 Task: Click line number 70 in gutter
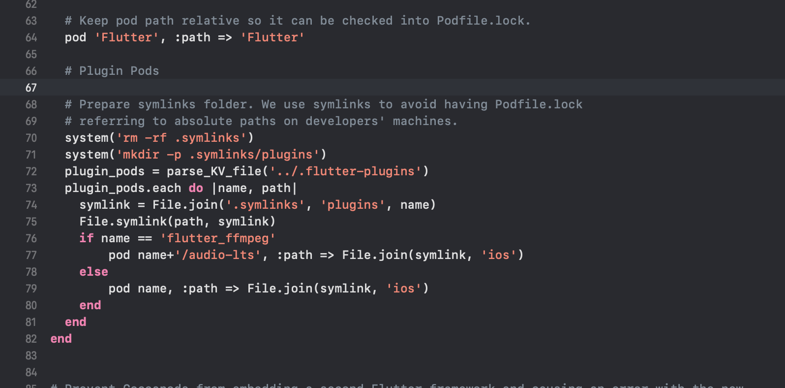[x=31, y=138]
